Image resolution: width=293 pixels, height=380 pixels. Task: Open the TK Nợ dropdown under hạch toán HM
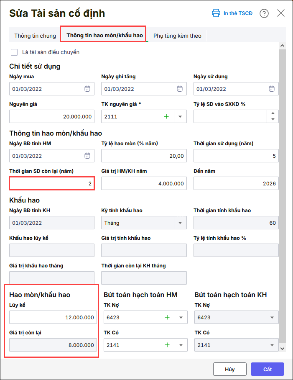[x=181, y=318]
